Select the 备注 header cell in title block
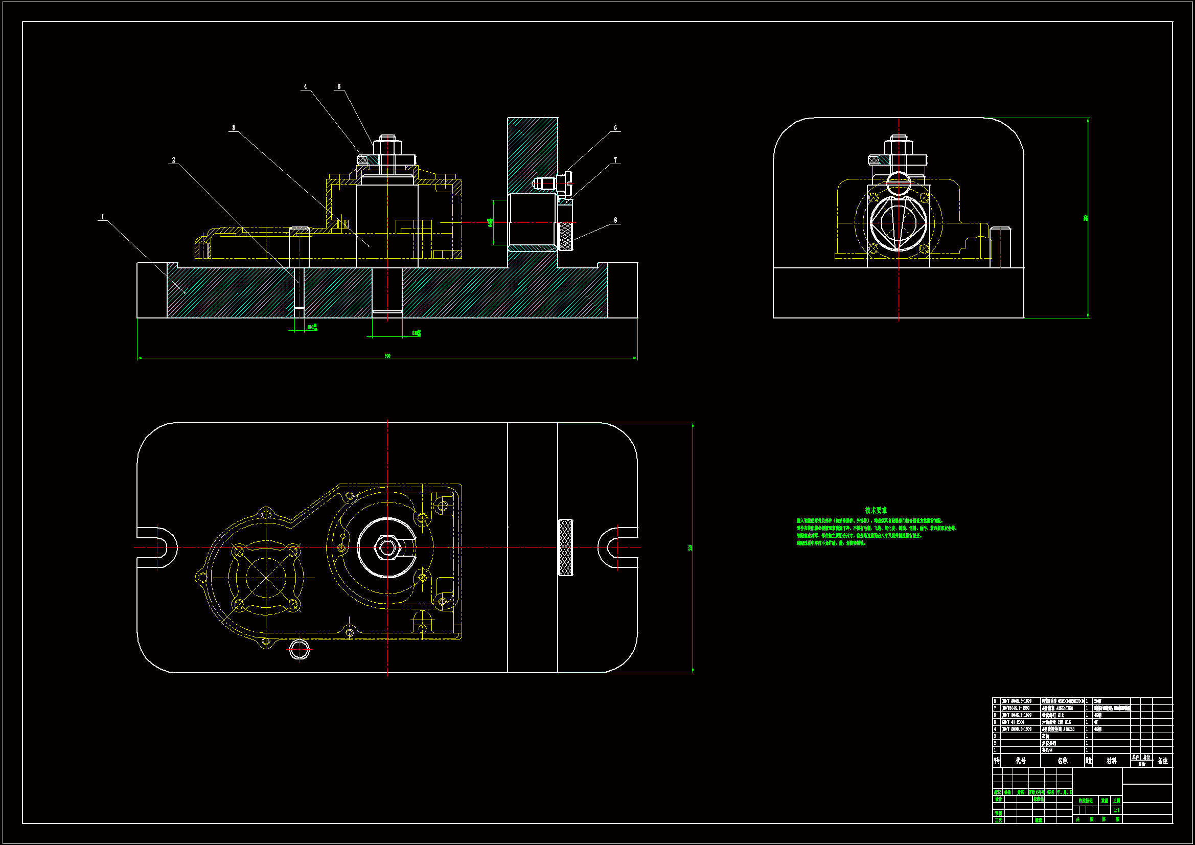Screen dimensions: 1195x845 click(1163, 761)
